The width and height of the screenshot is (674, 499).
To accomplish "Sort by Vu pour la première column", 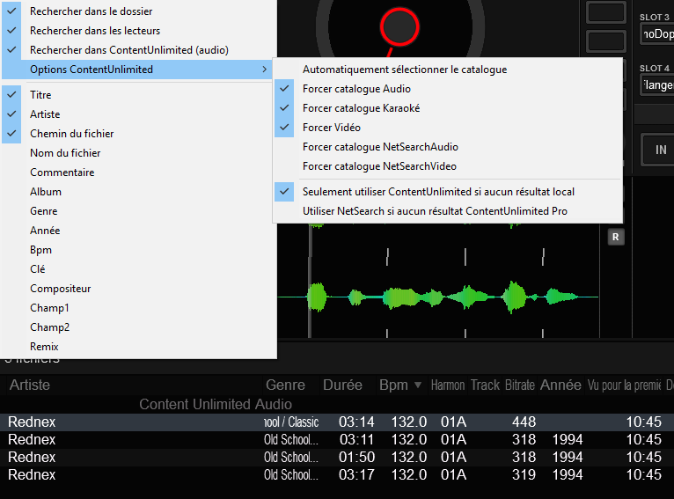I will (624, 385).
